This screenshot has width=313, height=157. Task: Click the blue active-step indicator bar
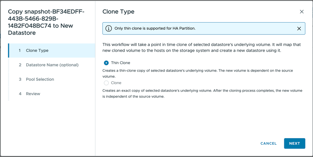pyautogui.click(x=9, y=51)
